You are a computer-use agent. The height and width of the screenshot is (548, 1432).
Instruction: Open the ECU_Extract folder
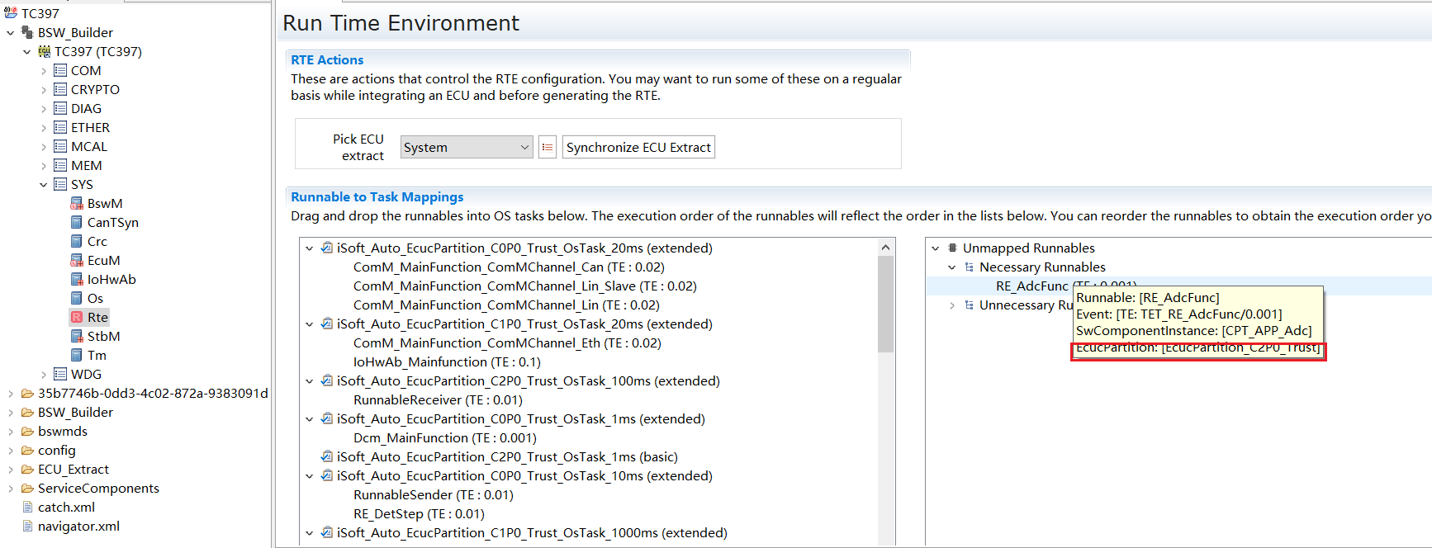73,470
